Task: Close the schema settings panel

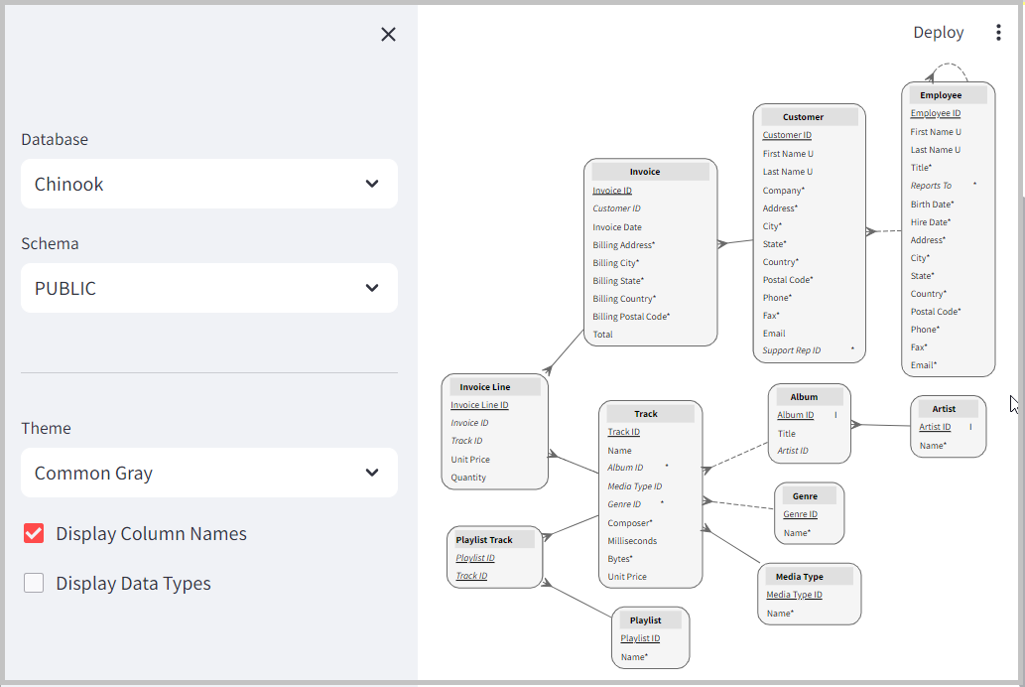Action: coord(388,34)
